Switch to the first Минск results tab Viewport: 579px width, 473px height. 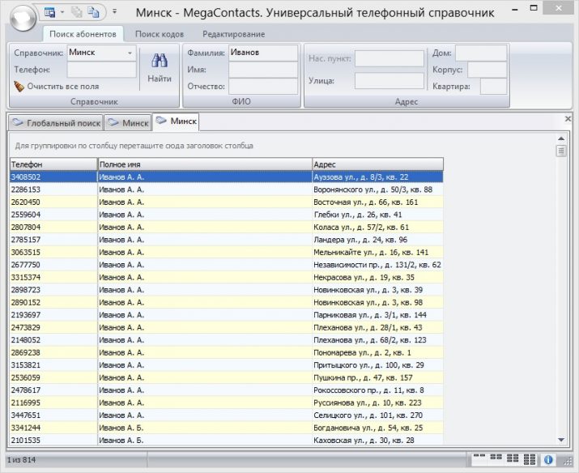(128, 123)
